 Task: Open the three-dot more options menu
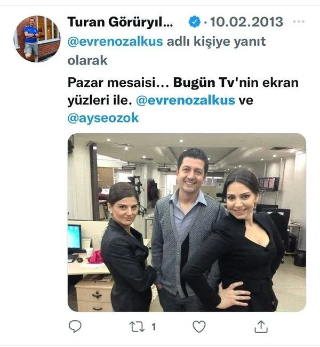click(299, 21)
